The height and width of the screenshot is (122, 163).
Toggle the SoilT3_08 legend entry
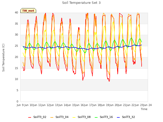pyautogui.click(x=81, y=117)
